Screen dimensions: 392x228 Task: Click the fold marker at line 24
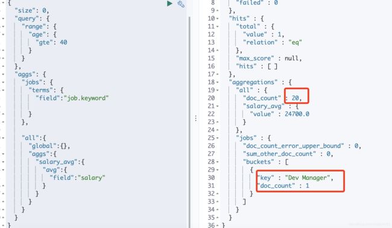[218, 130]
